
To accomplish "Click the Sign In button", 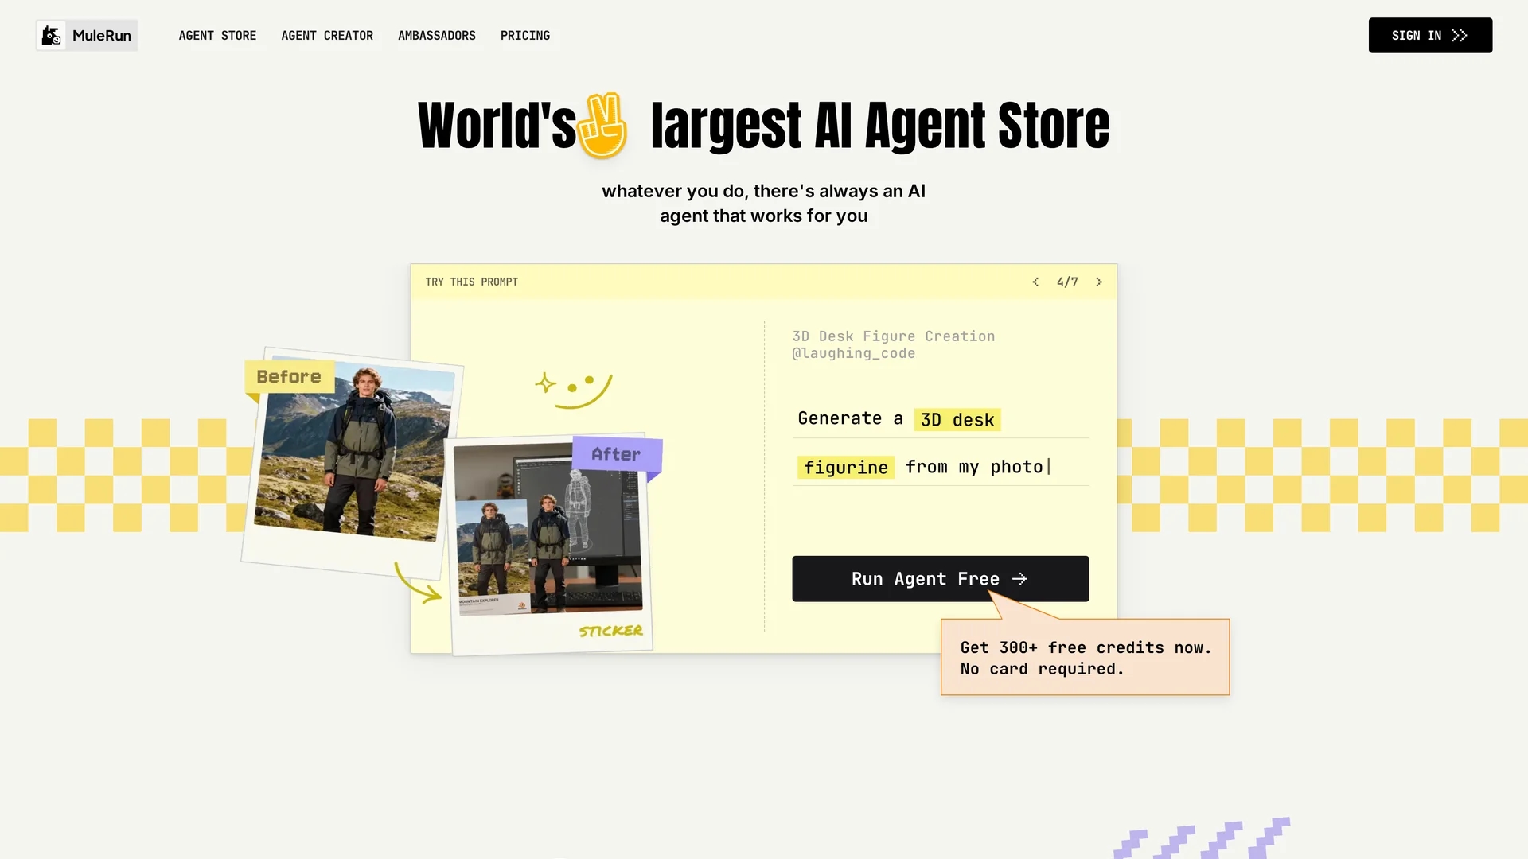I will [1430, 36].
